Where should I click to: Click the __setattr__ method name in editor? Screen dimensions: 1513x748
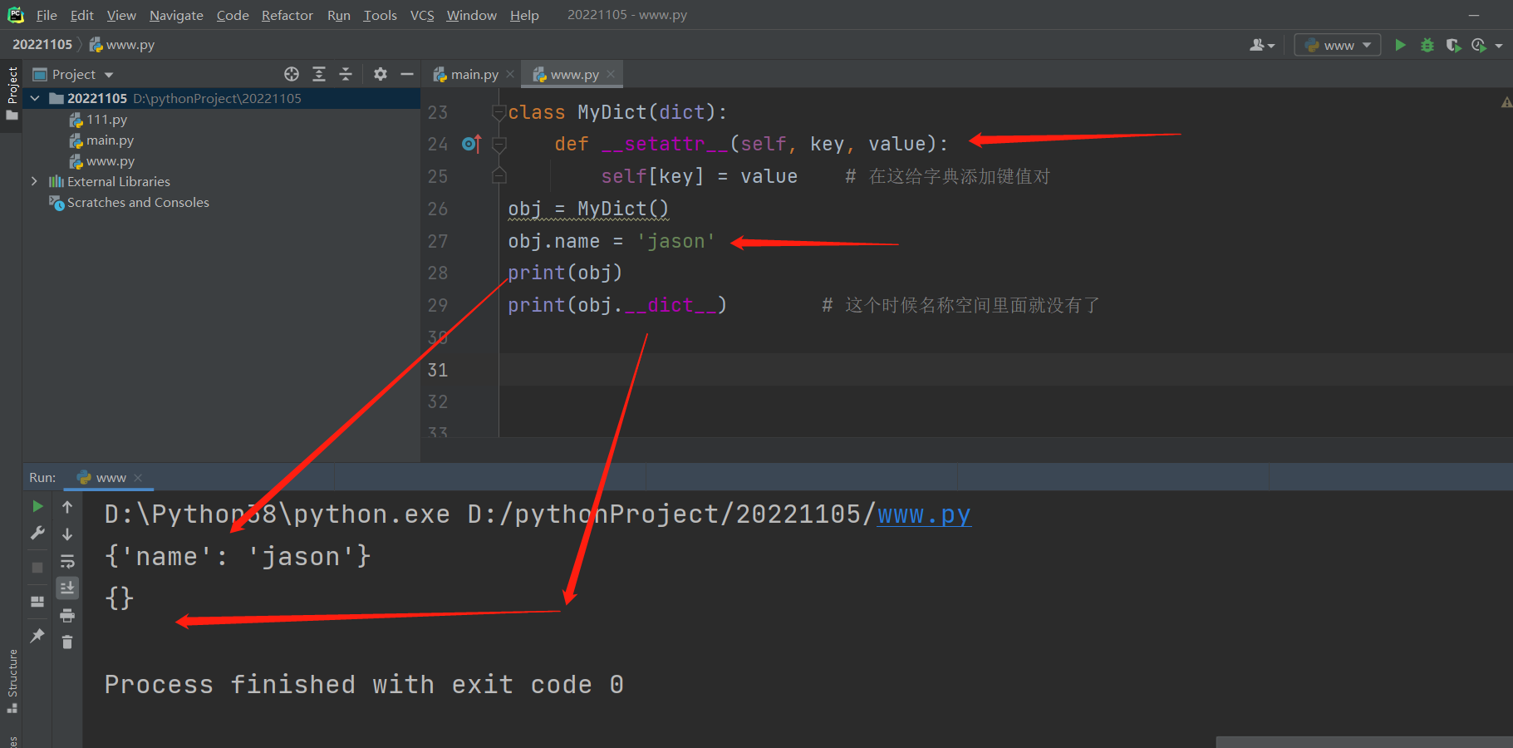pyautogui.click(x=665, y=145)
